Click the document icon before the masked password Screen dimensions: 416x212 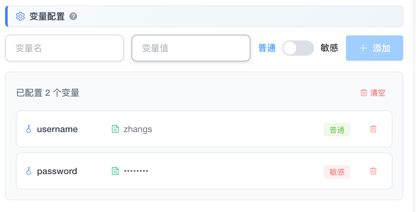(115, 171)
